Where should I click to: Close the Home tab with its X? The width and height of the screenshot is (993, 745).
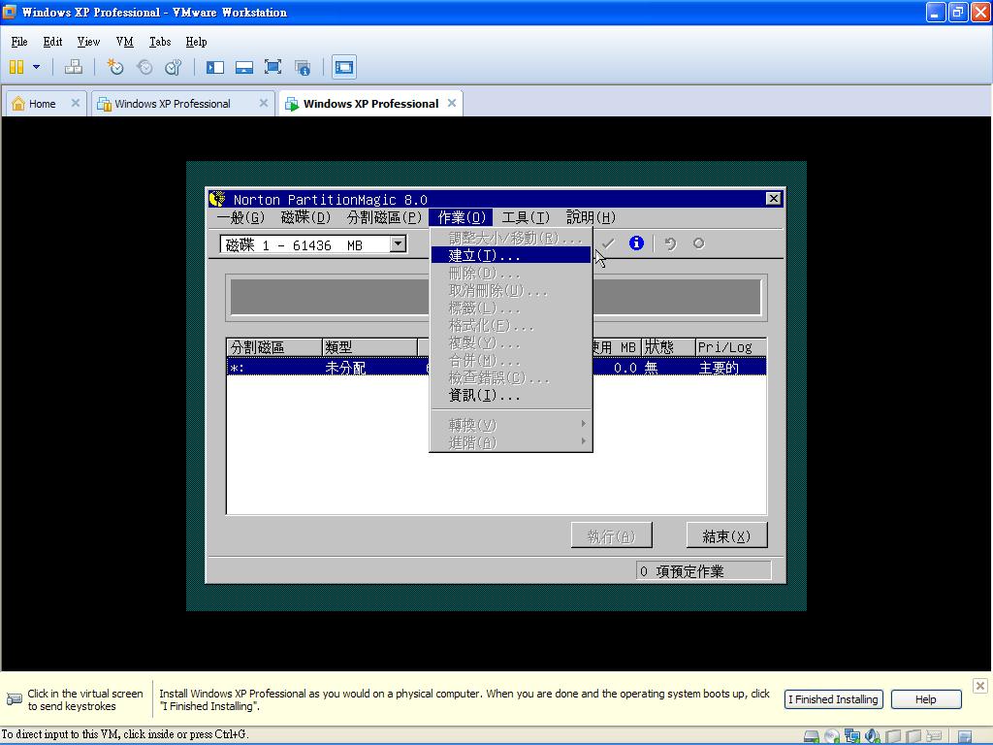click(76, 103)
